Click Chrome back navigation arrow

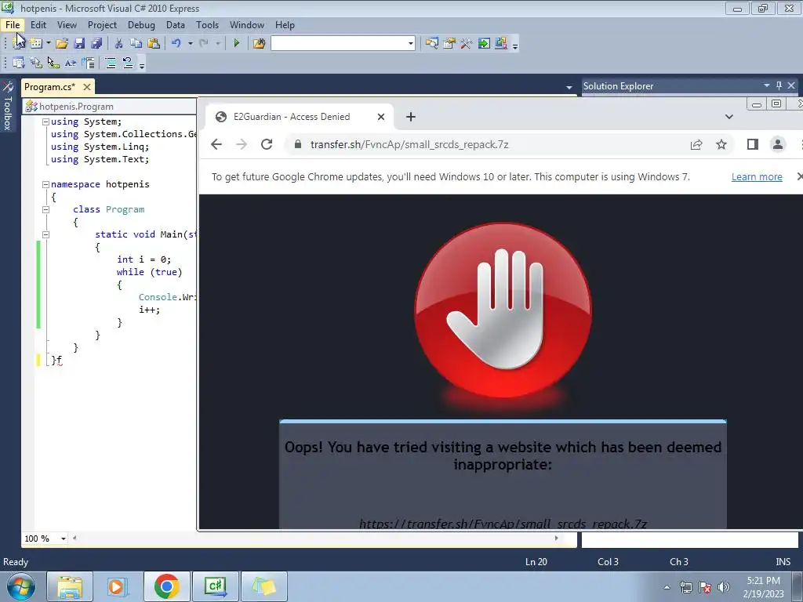point(216,144)
